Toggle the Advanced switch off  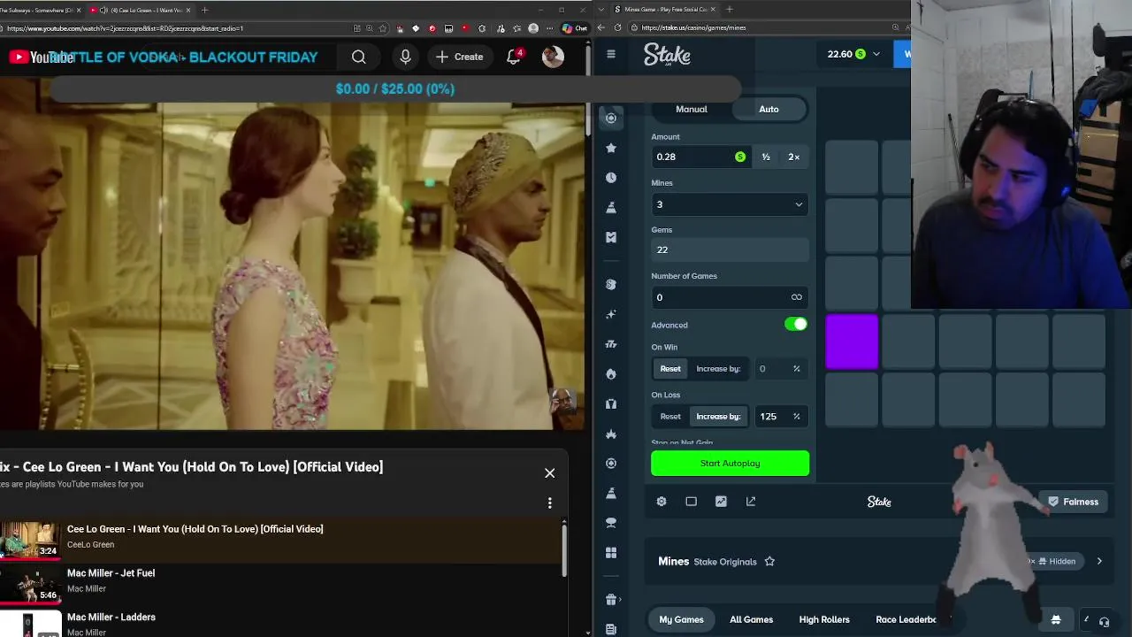tap(796, 325)
